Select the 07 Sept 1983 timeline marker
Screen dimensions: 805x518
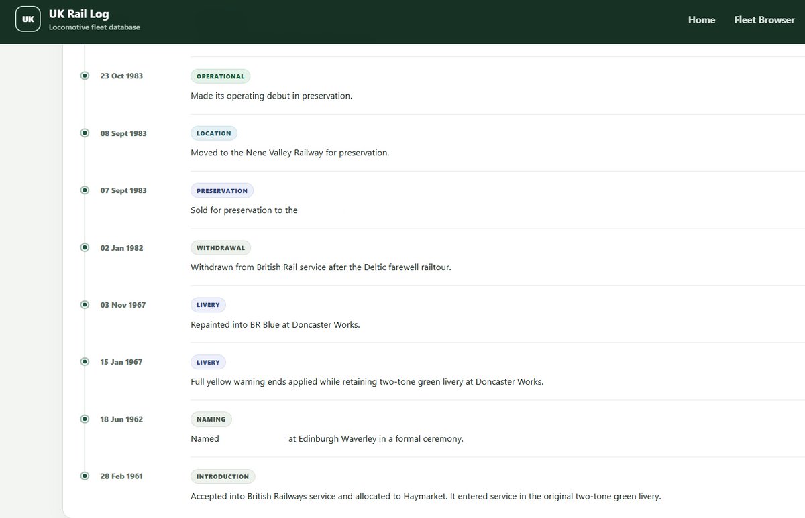pyautogui.click(x=85, y=190)
